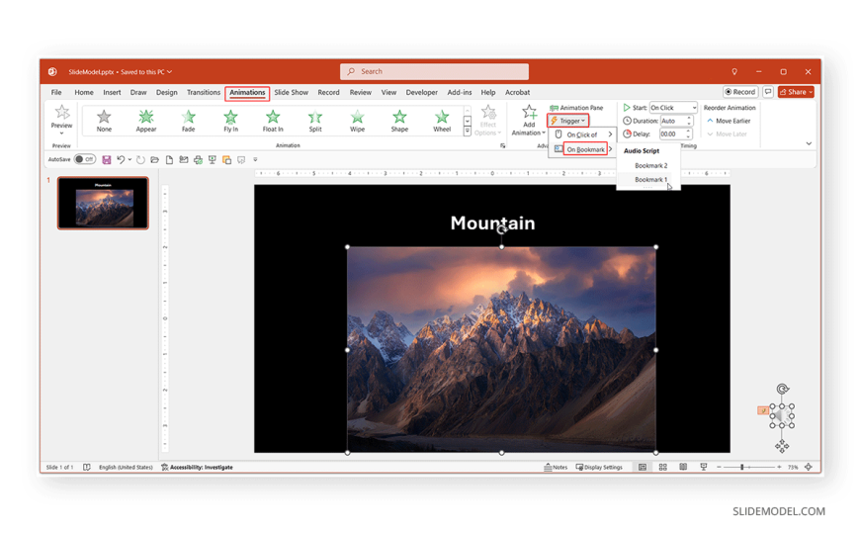Image resolution: width=860 pixels, height=533 pixels.
Task: Choose On Click of trigger option
Action: [582, 134]
